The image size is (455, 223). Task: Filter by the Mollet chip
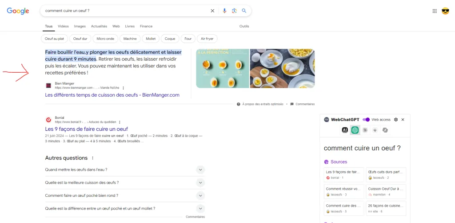pyautogui.click(x=151, y=39)
